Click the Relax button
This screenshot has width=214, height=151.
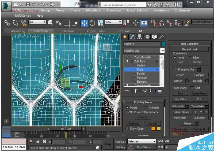188,123
